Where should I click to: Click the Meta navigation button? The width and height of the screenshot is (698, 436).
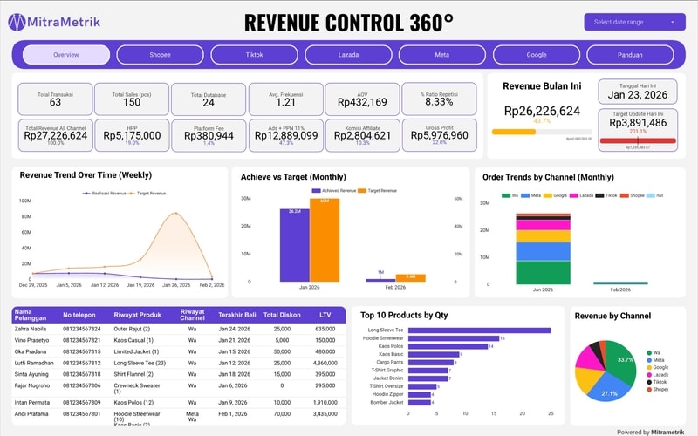442,55
